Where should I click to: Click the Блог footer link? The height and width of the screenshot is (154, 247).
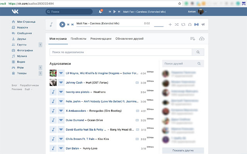[x=14, y=85]
